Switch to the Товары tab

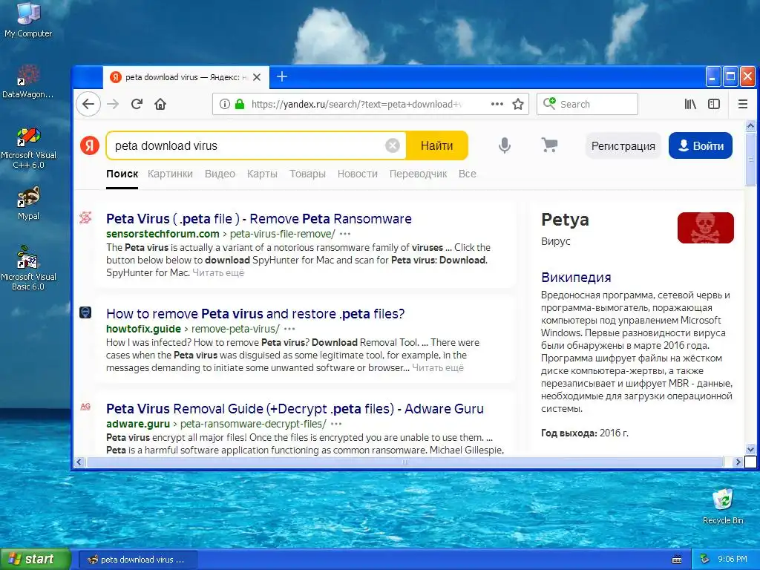307,174
